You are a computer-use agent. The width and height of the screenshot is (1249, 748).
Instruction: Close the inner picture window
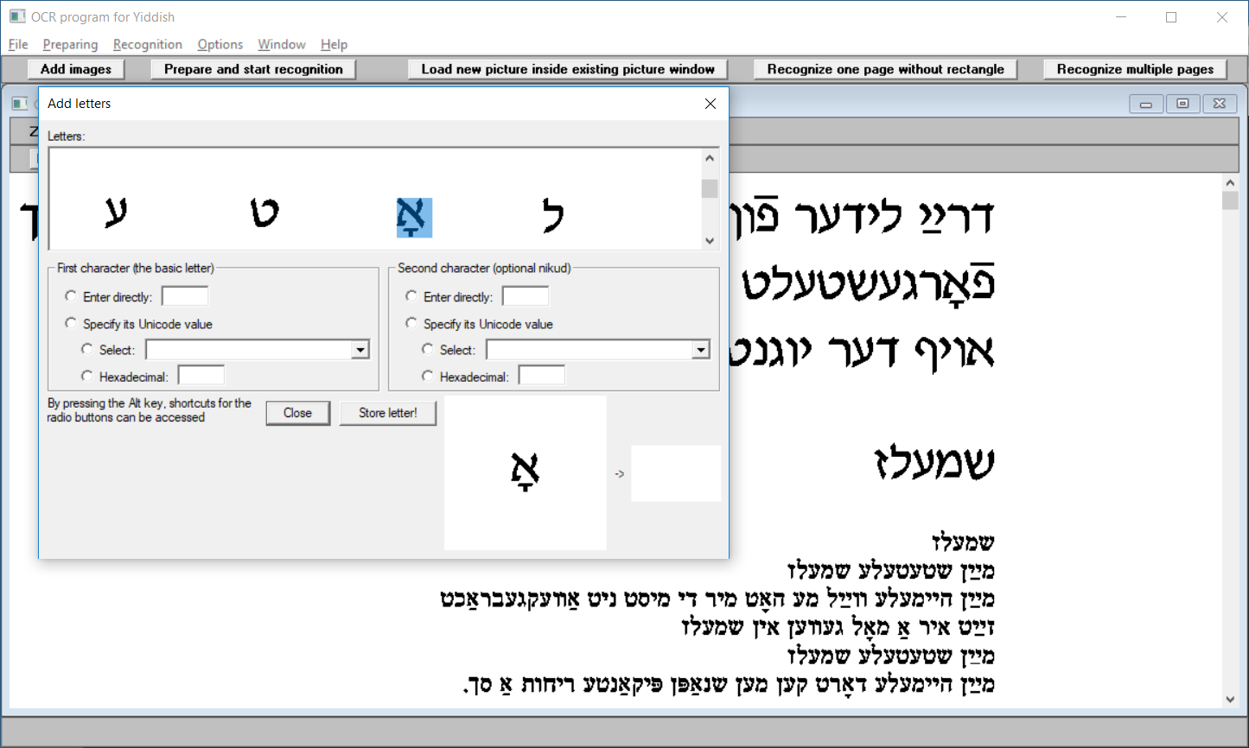click(1219, 104)
